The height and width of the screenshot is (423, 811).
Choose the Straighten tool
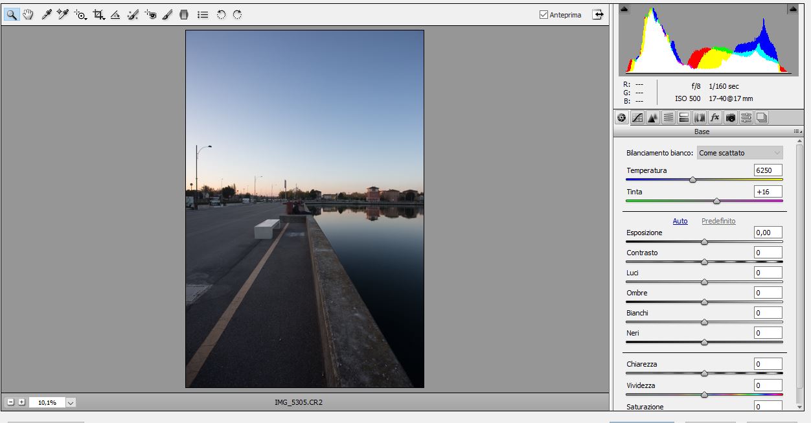[115, 14]
